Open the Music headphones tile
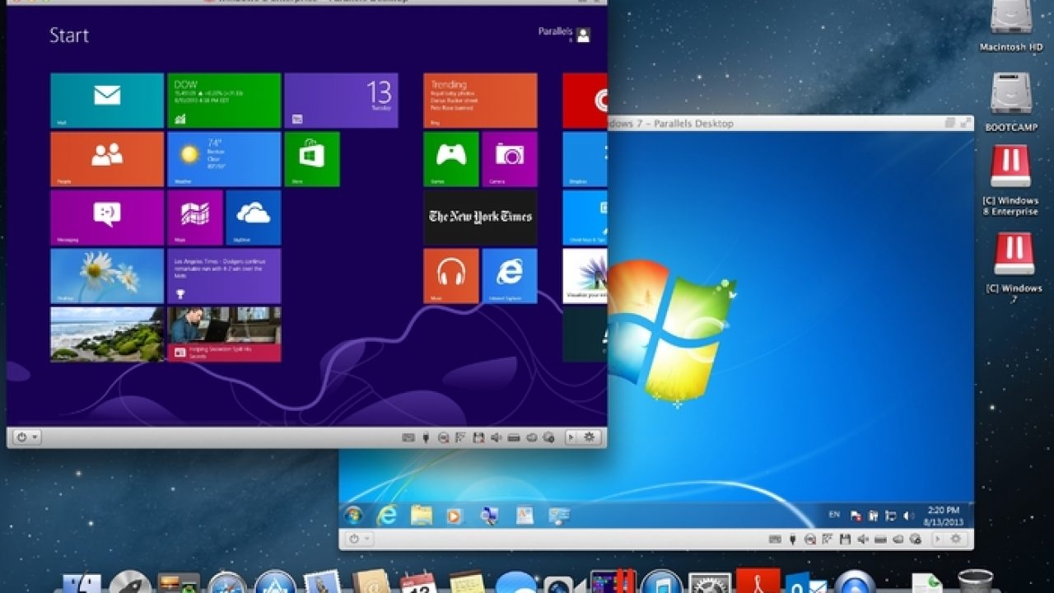 [x=451, y=276]
